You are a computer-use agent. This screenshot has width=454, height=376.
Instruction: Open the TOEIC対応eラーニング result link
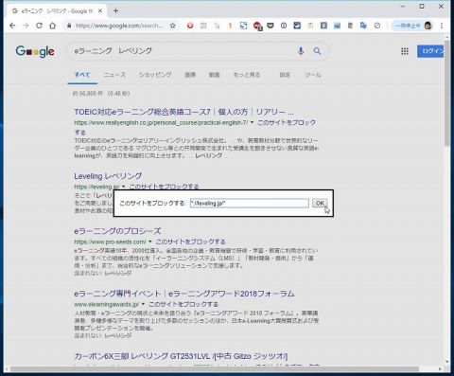pos(184,112)
